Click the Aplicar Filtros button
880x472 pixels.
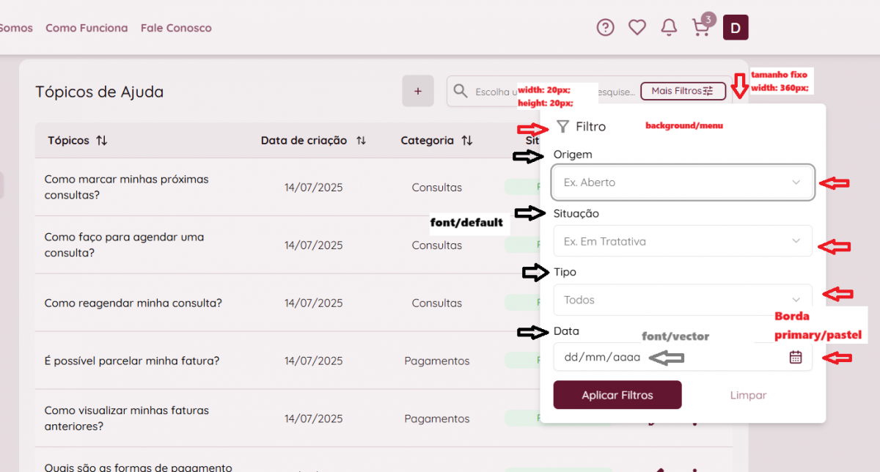(x=617, y=395)
